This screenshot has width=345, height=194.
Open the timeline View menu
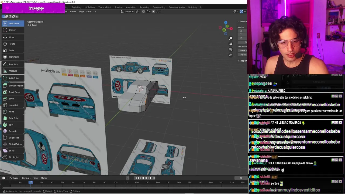point(36,178)
